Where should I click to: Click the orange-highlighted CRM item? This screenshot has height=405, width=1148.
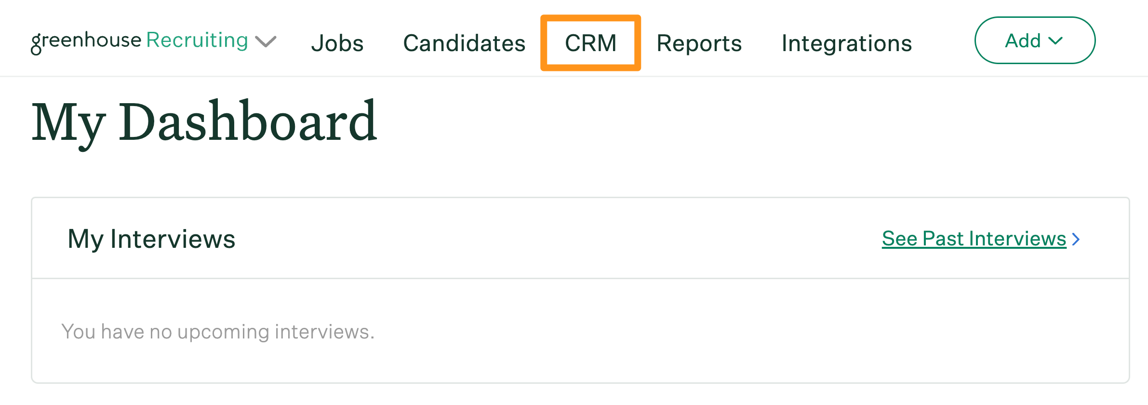pos(591,43)
